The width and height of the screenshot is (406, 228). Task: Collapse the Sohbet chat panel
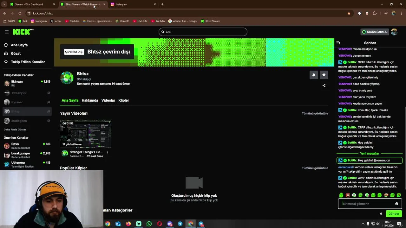click(x=338, y=43)
